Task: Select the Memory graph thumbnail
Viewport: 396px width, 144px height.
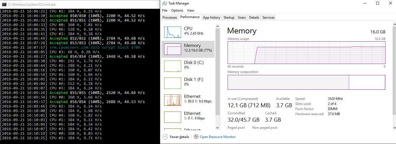Action: point(173,49)
